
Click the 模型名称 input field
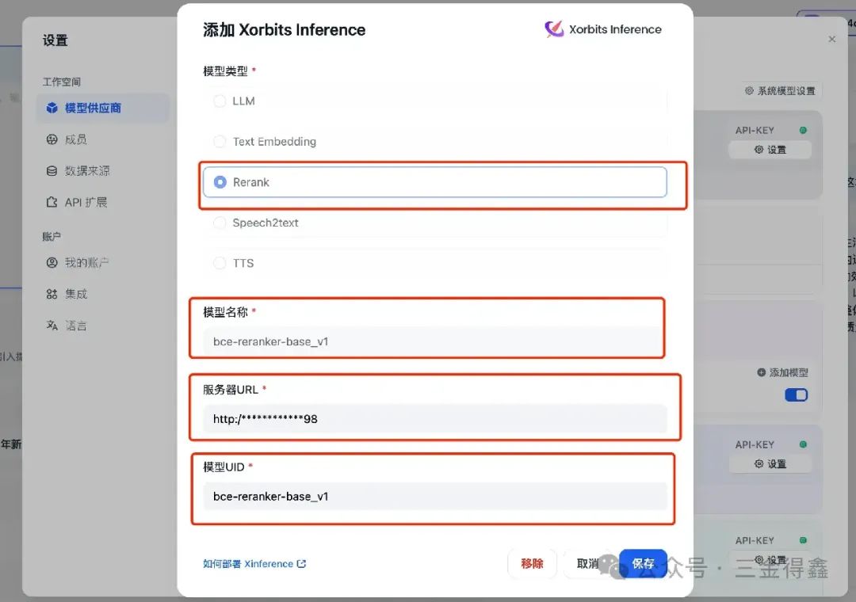click(434, 341)
